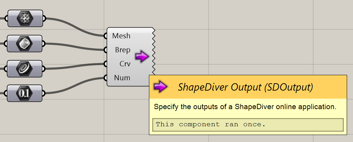Click the Mesh input label on SDOutput

[x=121, y=36]
